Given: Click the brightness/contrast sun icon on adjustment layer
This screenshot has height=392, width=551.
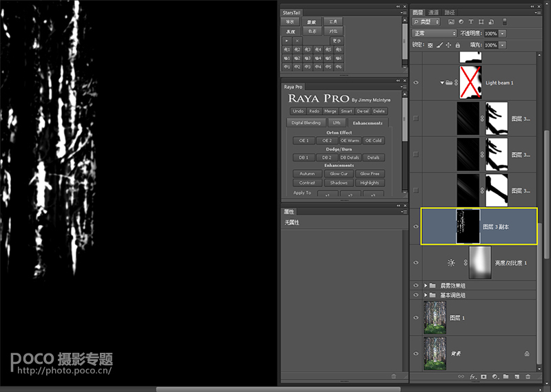Looking at the screenshot, I should [451, 263].
